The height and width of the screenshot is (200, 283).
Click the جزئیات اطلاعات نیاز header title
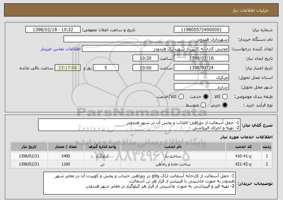(250, 10)
